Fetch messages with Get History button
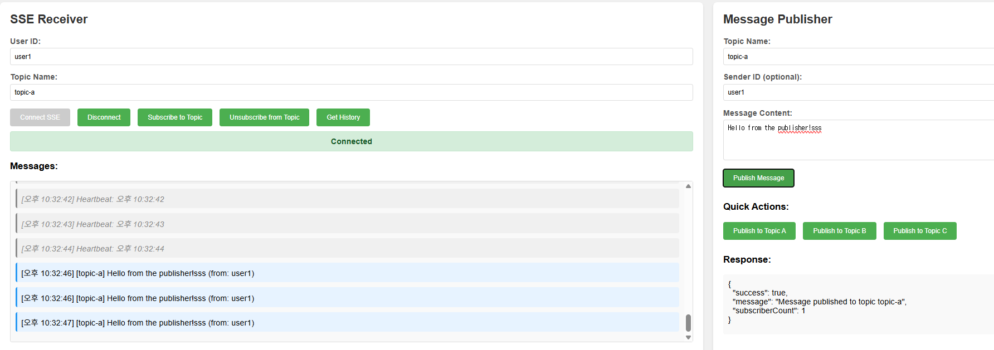This screenshot has width=994, height=350. click(x=343, y=117)
